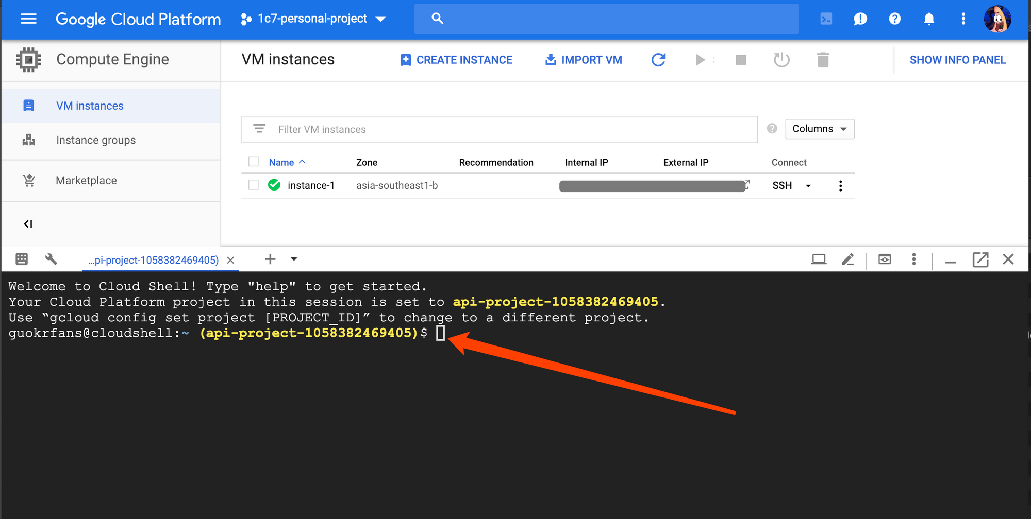Screen dimensions: 1031x519
Task: Expand the Columns selector dropdown
Action: coord(819,129)
